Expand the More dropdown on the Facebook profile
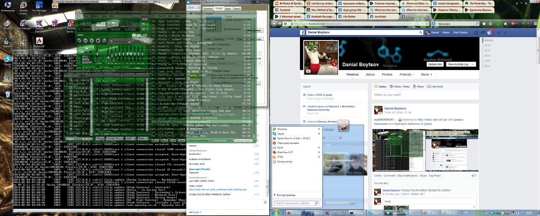The width and height of the screenshot is (540, 216). click(426, 75)
